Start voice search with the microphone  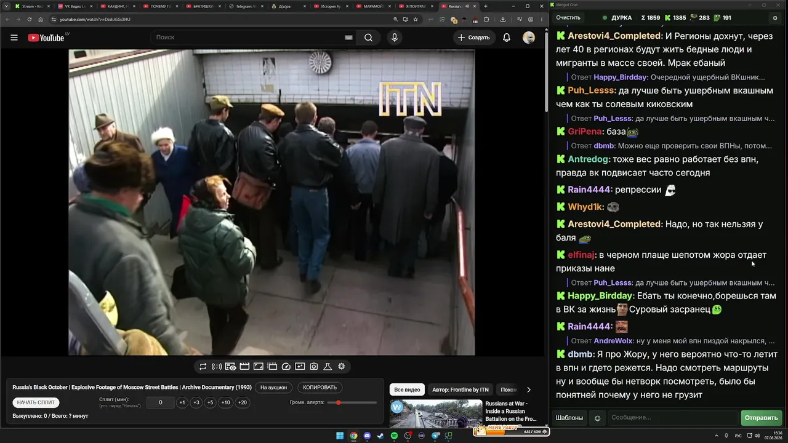(395, 38)
